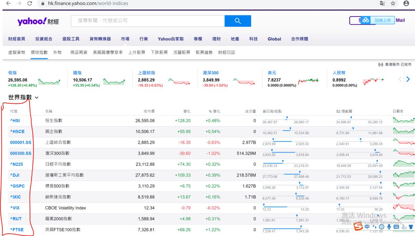The image size is (415, 236).
Task: Click next arrow in ticker carousel
Action: [x=408, y=79]
